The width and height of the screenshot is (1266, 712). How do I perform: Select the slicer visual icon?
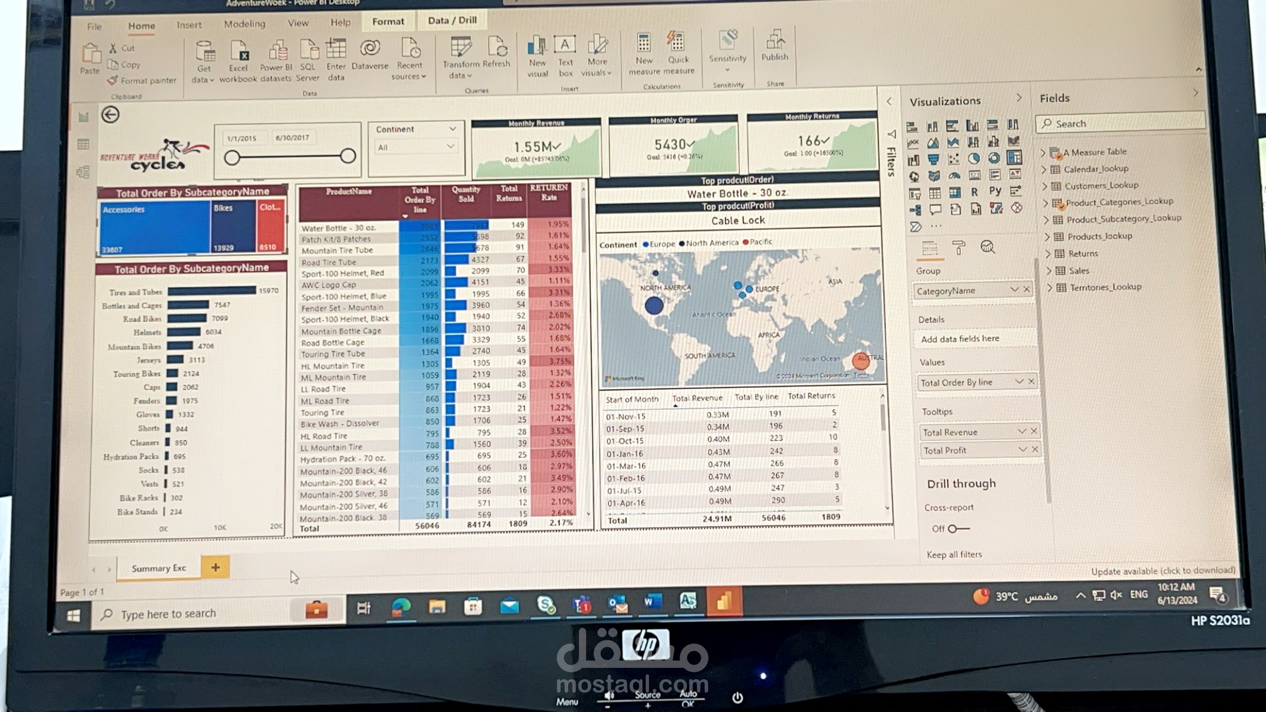tap(915, 194)
